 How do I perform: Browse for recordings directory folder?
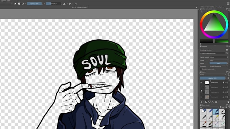tap(227, 53)
